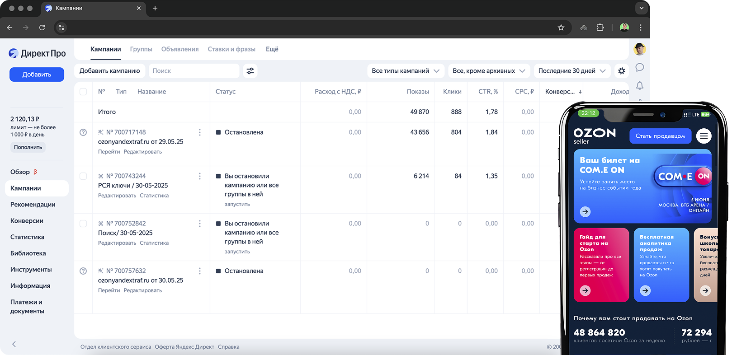Click Редактировать link for campaign 700757632
Viewport: 732px width, 355px height.
pos(143,290)
